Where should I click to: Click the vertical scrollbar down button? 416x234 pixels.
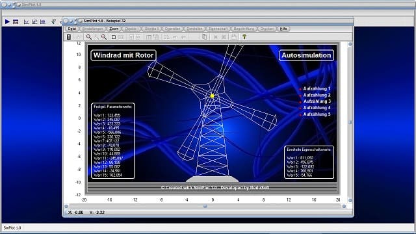(x=350, y=200)
